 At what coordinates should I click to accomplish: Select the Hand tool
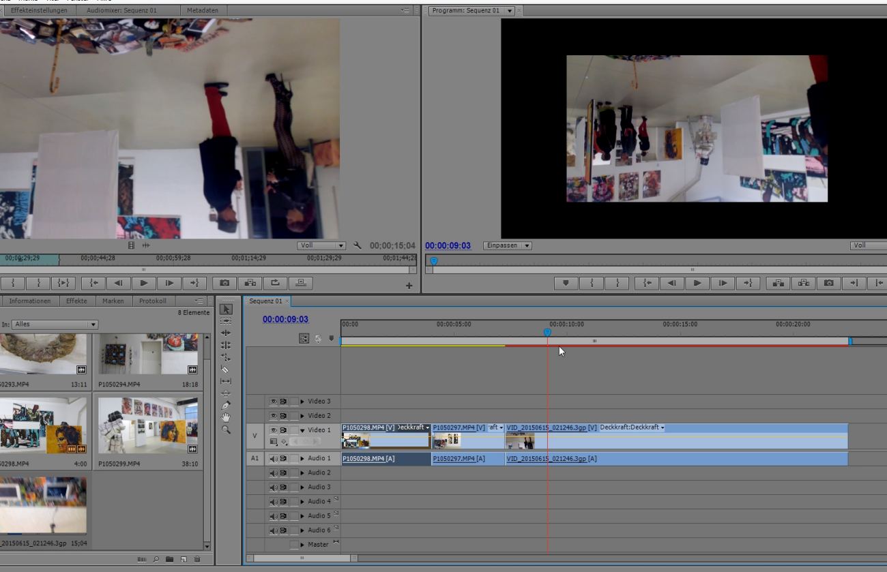(x=227, y=417)
